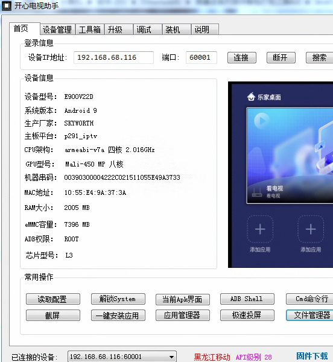
Task: Click the first 添加应用 plus tile
Action: click(x=260, y=229)
